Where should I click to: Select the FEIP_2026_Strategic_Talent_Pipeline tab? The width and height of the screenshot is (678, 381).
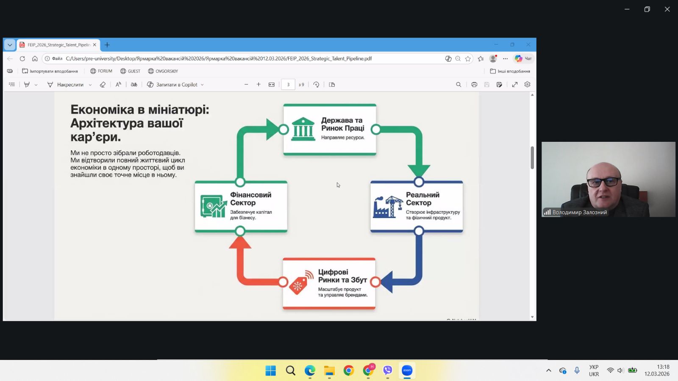coord(58,45)
